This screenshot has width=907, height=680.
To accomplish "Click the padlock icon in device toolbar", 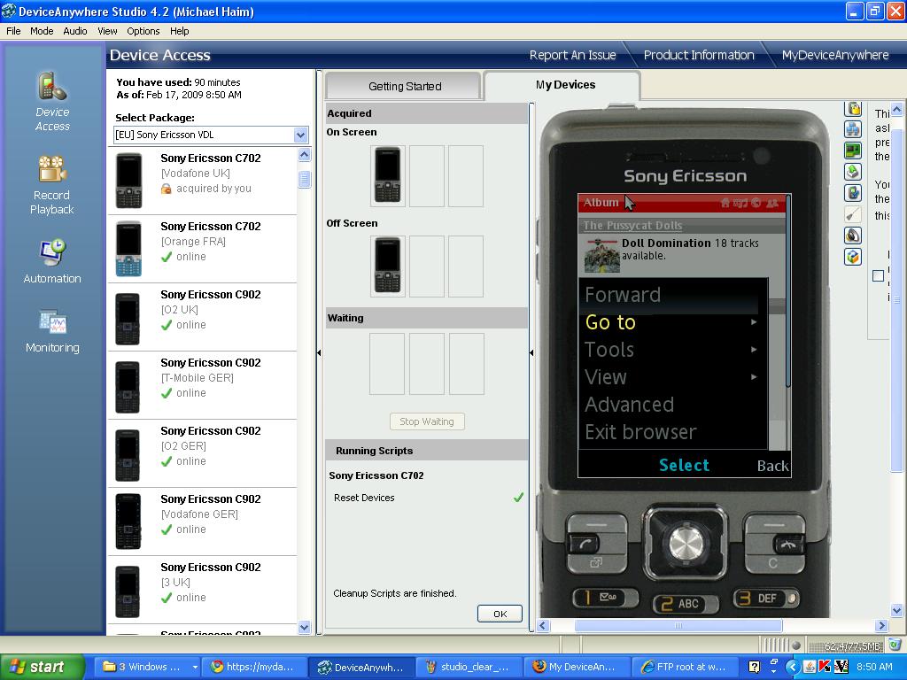I will coord(853,109).
